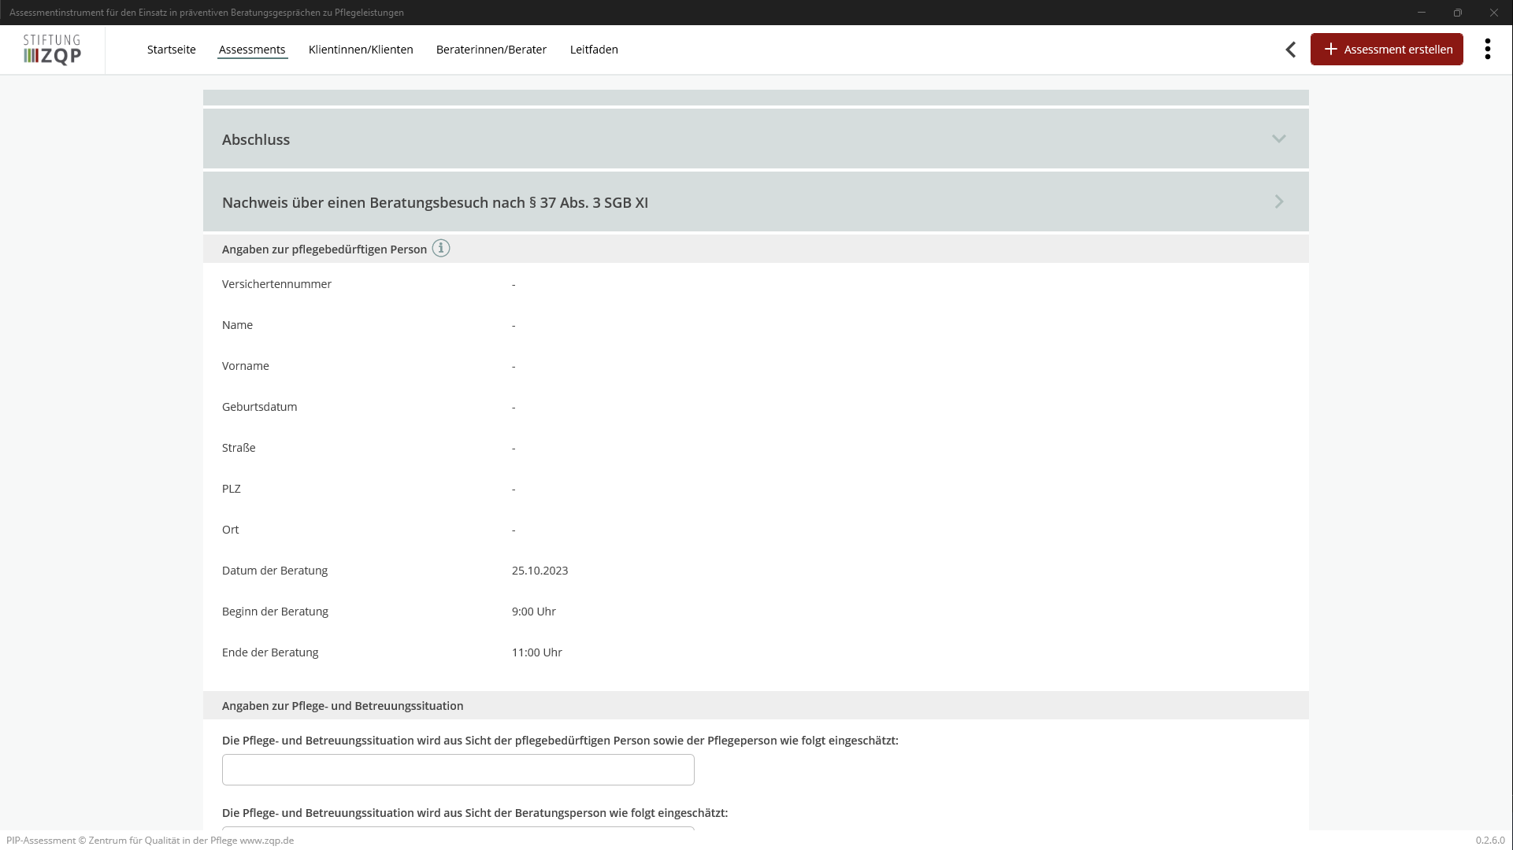Click the Abschluss section header
Screen dimensions: 1513x850
point(256,139)
